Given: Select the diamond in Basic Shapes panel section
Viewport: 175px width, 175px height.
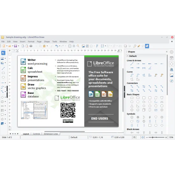Looking at the screenshot, I should (x=144, y=106).
